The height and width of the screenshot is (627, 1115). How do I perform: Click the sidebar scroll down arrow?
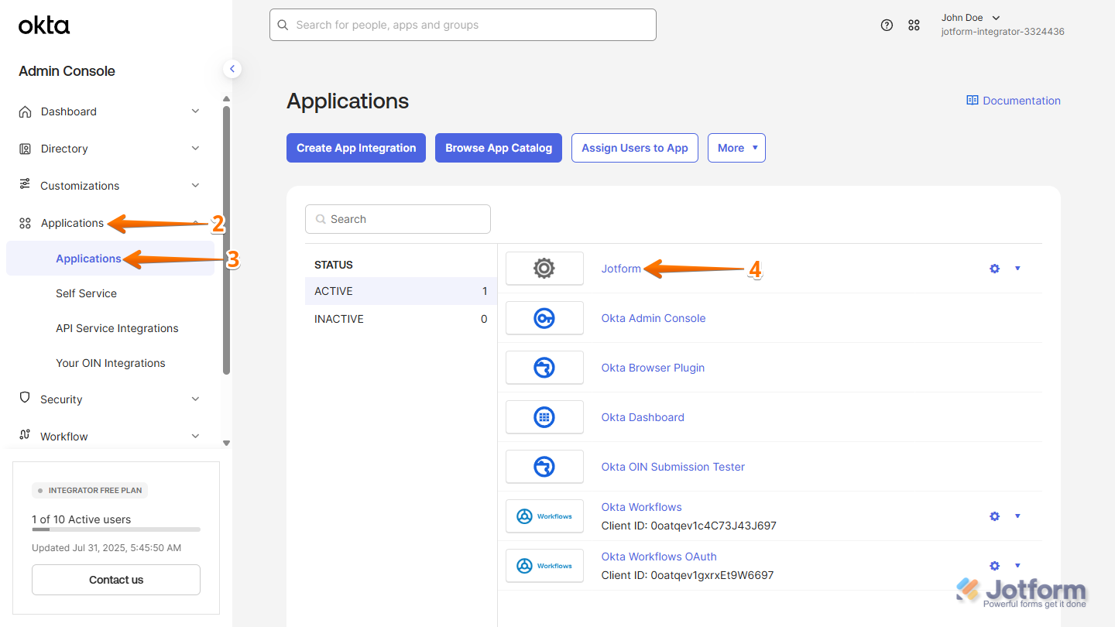[226, 443]
